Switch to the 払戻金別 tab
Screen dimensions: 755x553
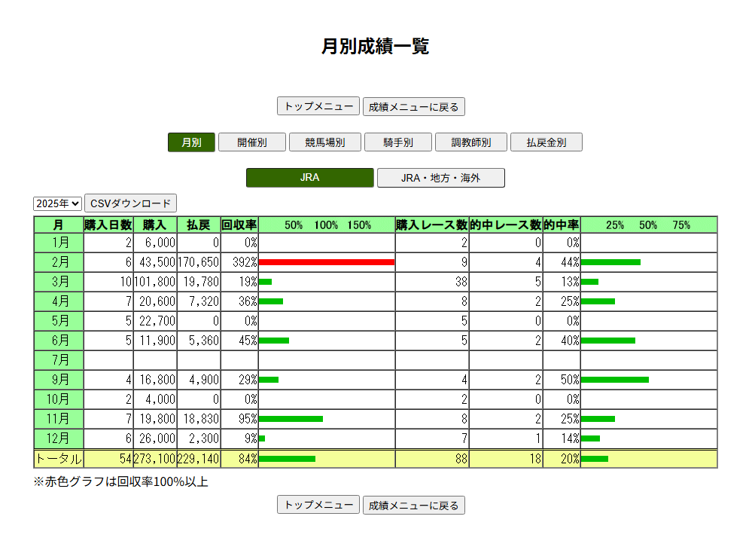[546, 142]
